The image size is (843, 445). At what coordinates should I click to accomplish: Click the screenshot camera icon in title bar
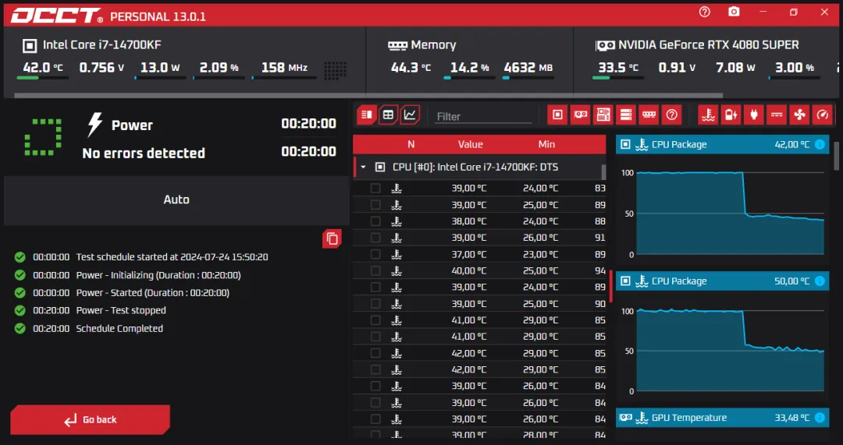click(x=734, y=12)
